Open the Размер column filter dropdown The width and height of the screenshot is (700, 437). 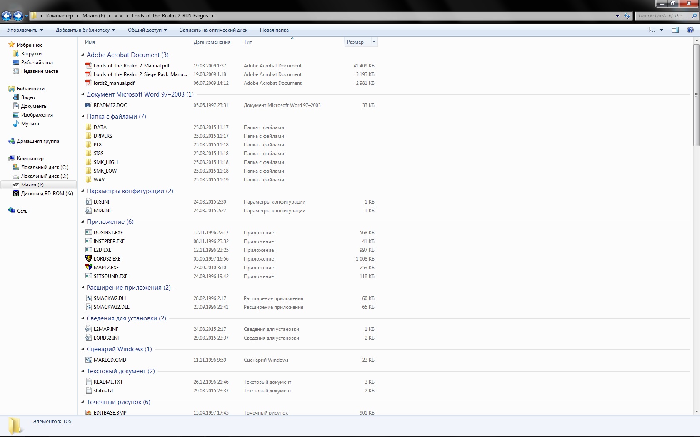[x=374, y=42]
